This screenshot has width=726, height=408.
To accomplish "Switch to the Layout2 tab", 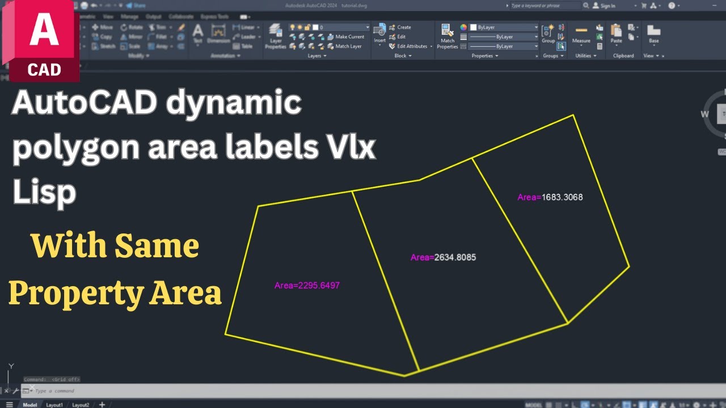I will [x=81, y=405].
